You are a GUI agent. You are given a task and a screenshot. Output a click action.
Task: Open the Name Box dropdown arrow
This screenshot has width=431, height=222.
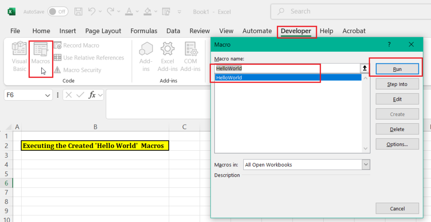point(48,96)
